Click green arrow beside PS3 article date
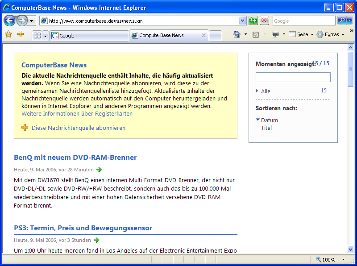The height and width of the screenshot is (266, 357). coord(96,240)
